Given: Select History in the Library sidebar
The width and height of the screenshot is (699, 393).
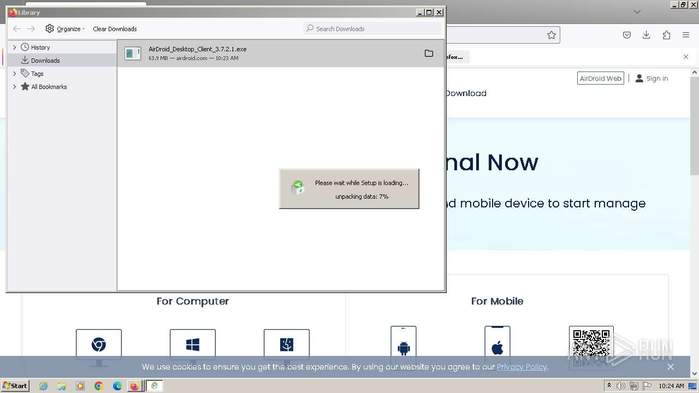Looking at the screenshot, I should (x=40, y=47).
